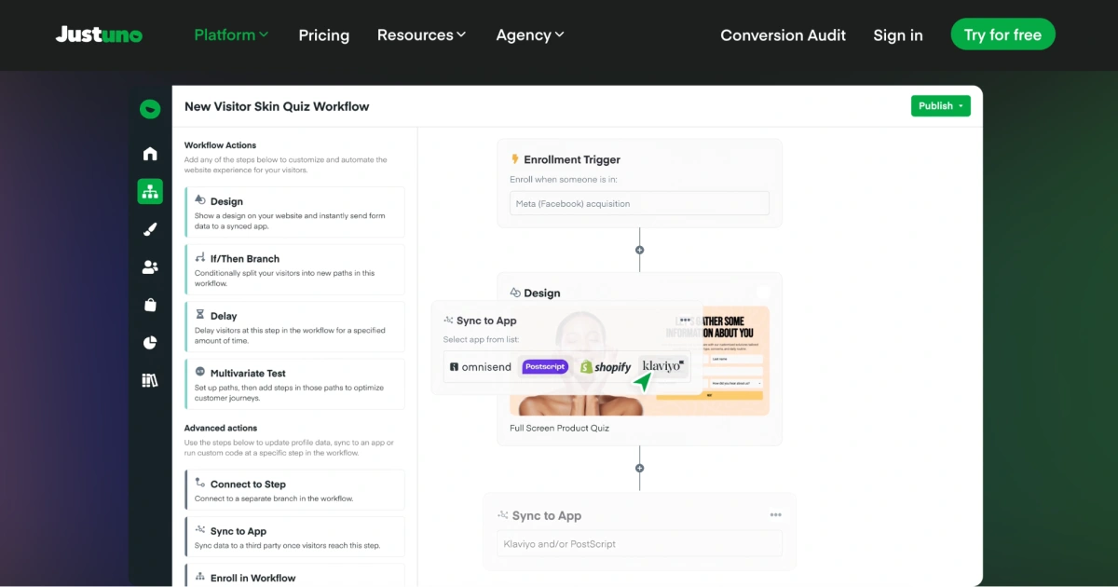Expand the Agency dropdown

[530, 34]
